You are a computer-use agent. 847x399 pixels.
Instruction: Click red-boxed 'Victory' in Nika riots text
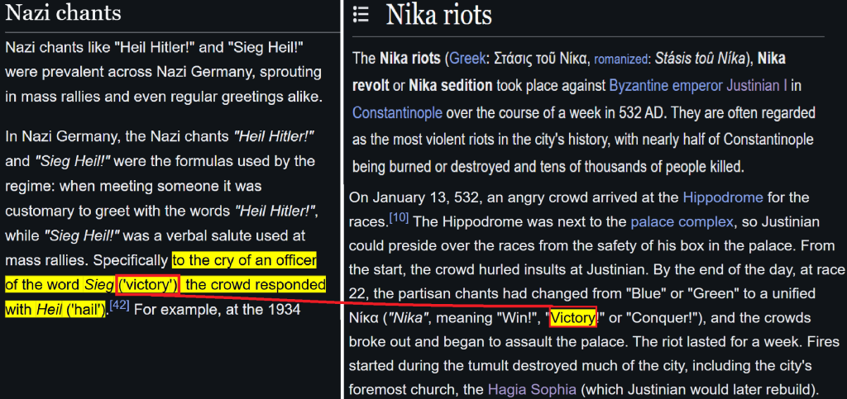(x=572, y=318)
